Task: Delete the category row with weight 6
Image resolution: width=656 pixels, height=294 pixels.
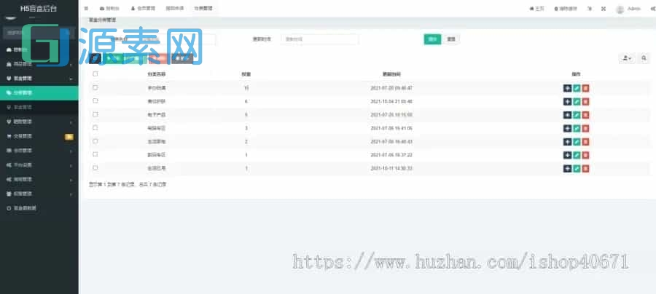Action: (586, 101)
